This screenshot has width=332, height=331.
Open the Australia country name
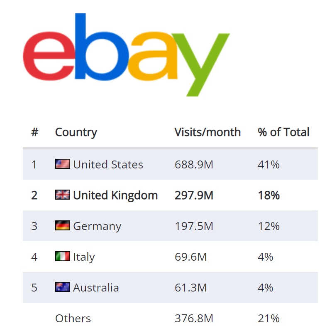coord(96,288)
